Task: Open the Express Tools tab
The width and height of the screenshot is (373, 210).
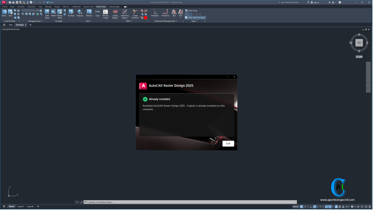Action: coord(88,6)
